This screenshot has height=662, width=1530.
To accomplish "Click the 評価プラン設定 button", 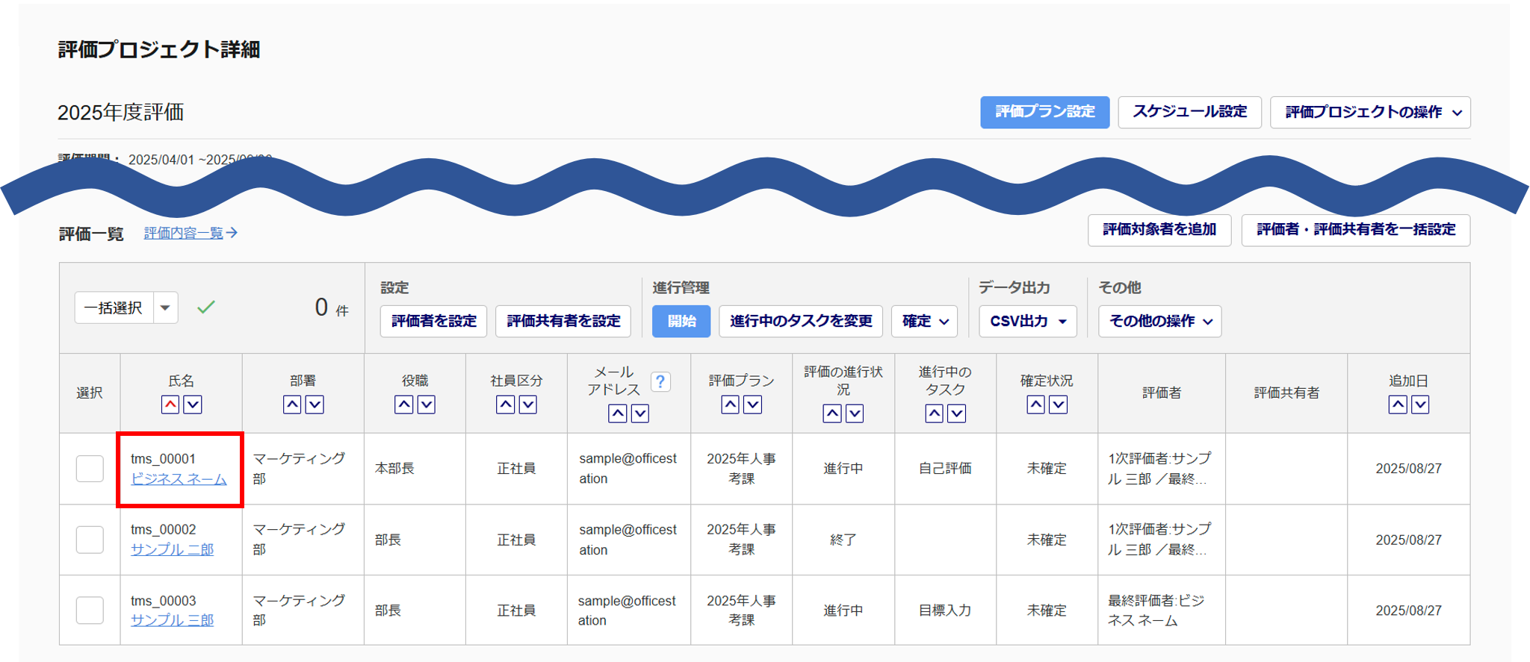I will click(1044, 113).
